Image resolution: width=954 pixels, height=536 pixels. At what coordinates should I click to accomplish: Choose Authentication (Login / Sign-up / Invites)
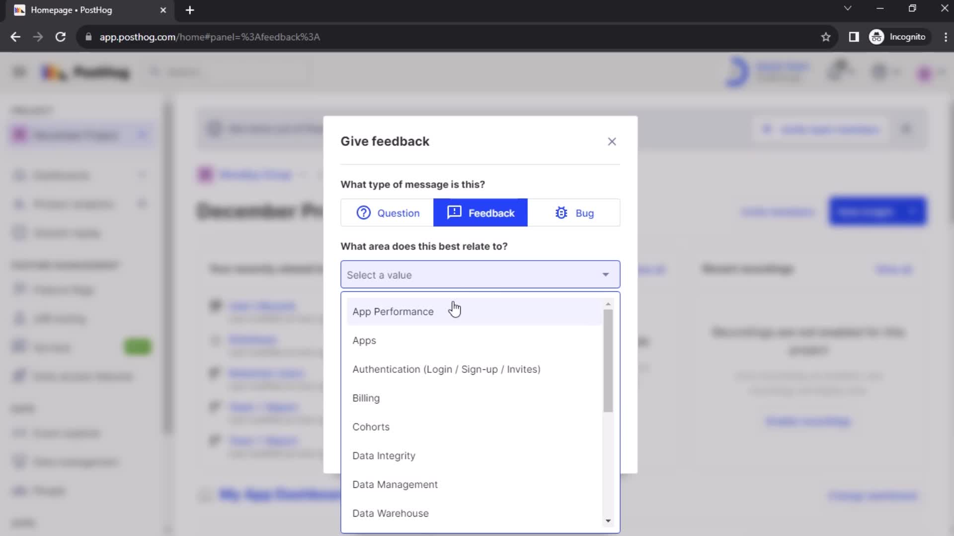coord(474,369)
